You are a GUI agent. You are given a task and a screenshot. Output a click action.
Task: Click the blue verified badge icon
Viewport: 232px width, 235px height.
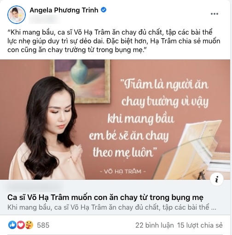(x=104, y=10)
